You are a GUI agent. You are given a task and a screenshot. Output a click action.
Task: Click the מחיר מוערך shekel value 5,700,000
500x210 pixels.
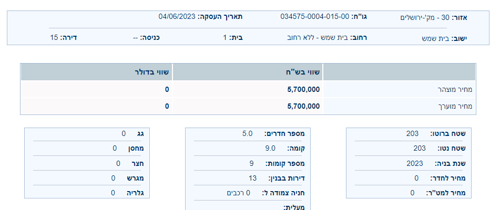click(x=304, y=106)
